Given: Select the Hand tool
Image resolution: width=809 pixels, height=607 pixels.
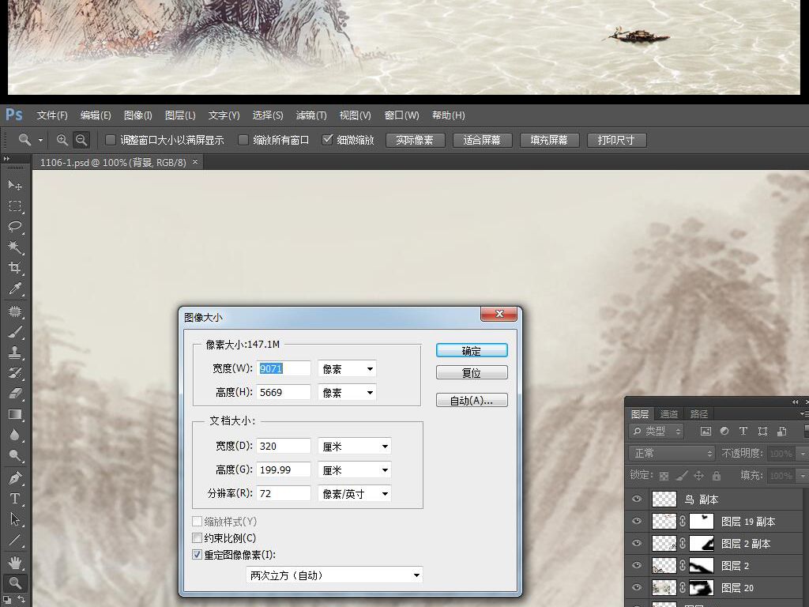Looking at the screenshot, I should (x=15, y=563).
